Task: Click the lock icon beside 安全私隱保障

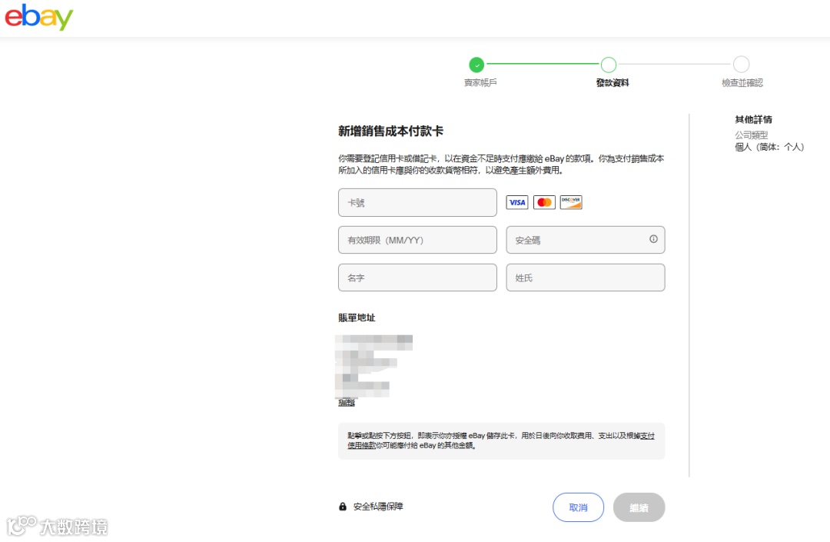Action: pos(343,507)
